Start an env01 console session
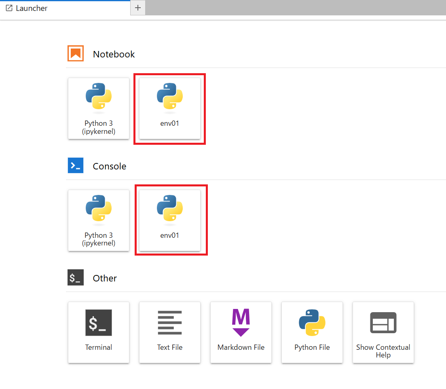Image resolution: width=446 pixels, height=389 pixels. [170, 220]
